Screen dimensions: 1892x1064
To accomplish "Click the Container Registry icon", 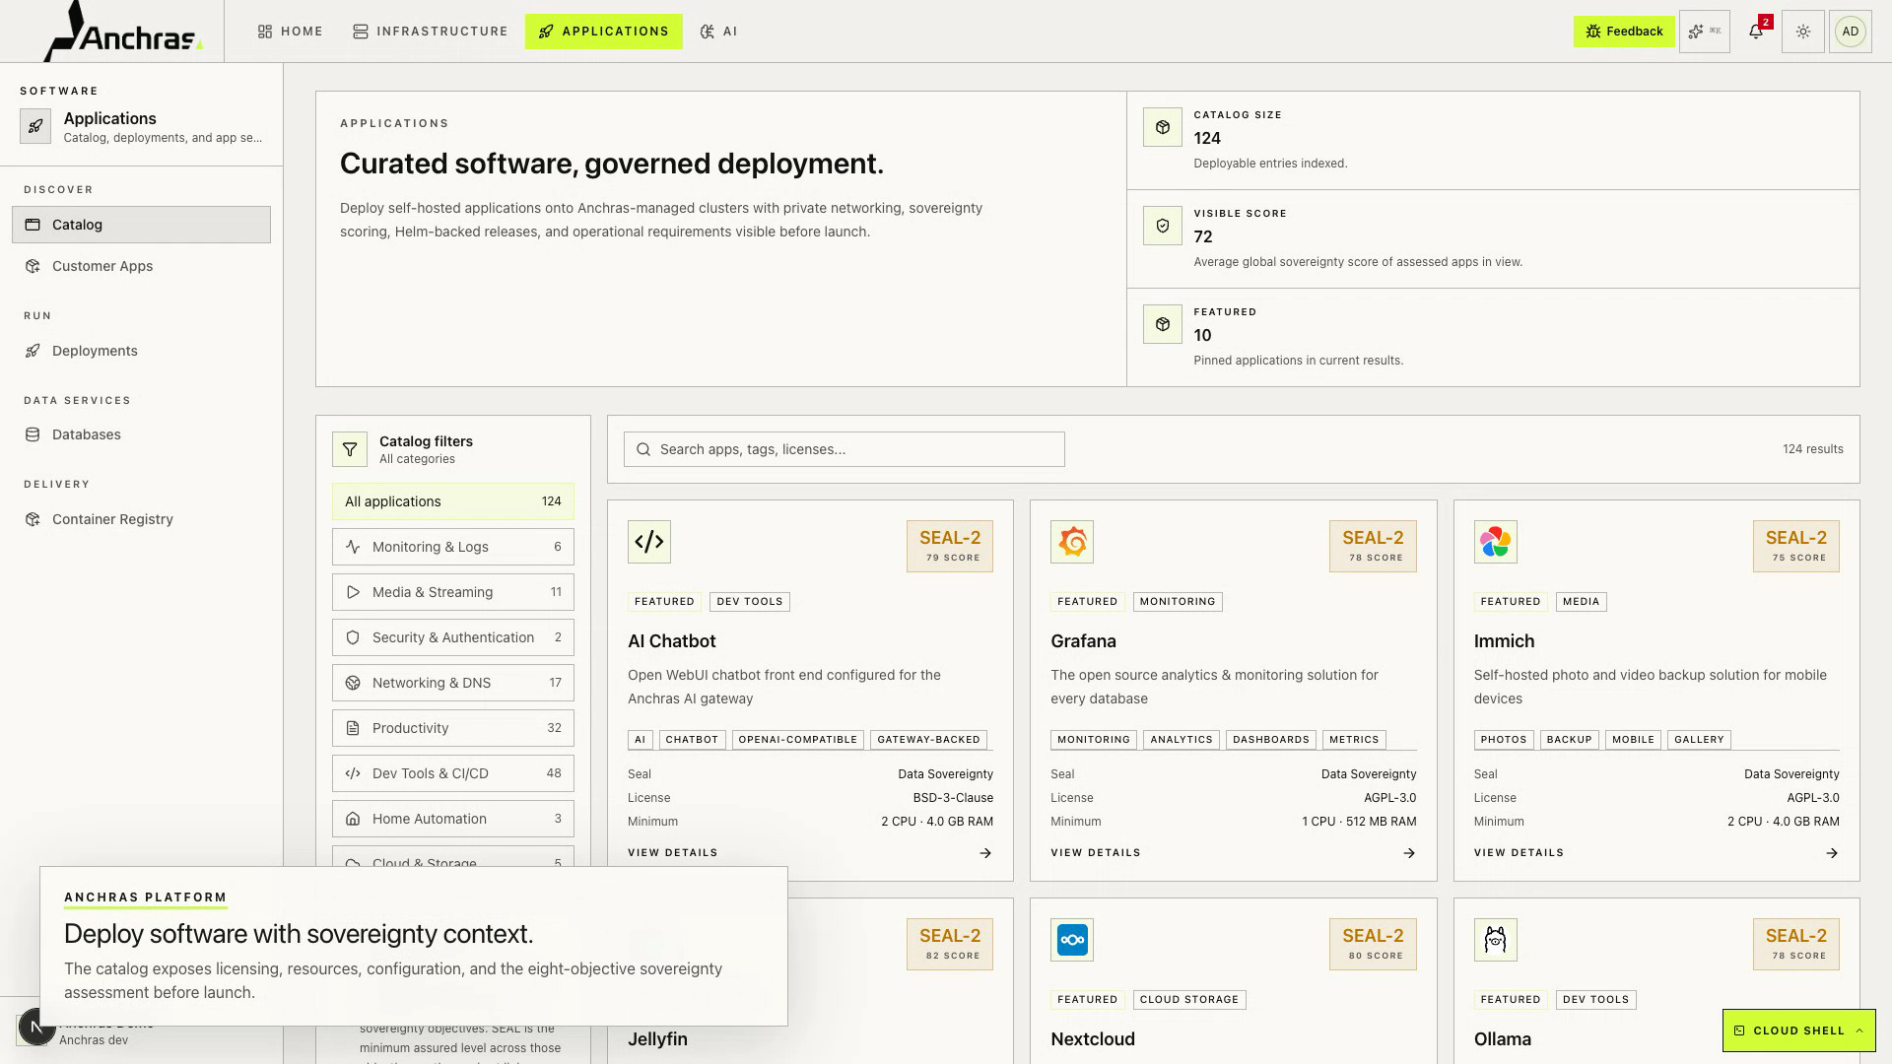I will 33,519.
